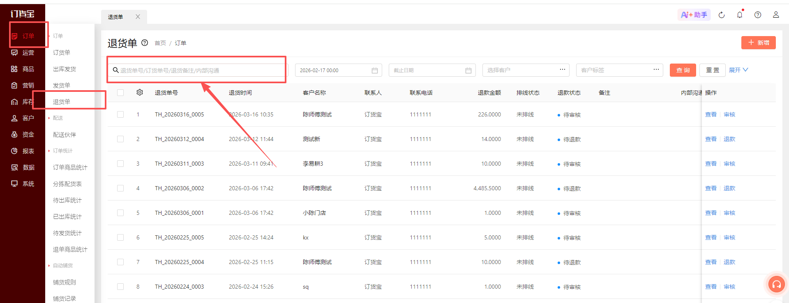Check the row for TH_20260316_0005
The height and width of the screenshot is (303, 789).
tap(120, 114)
